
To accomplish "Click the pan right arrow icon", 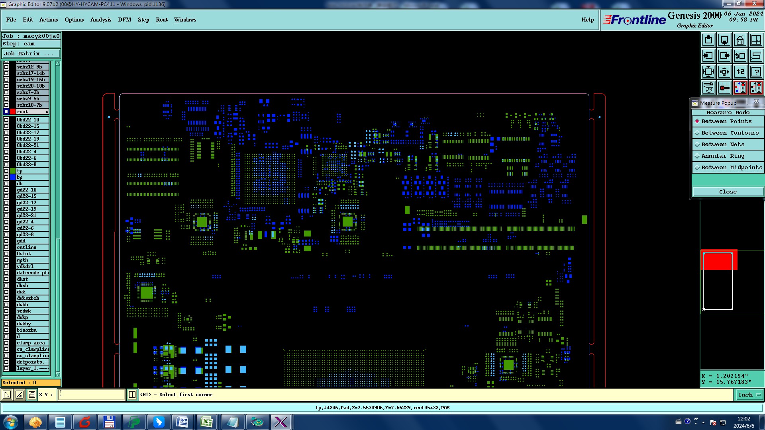I will (724, 56).
